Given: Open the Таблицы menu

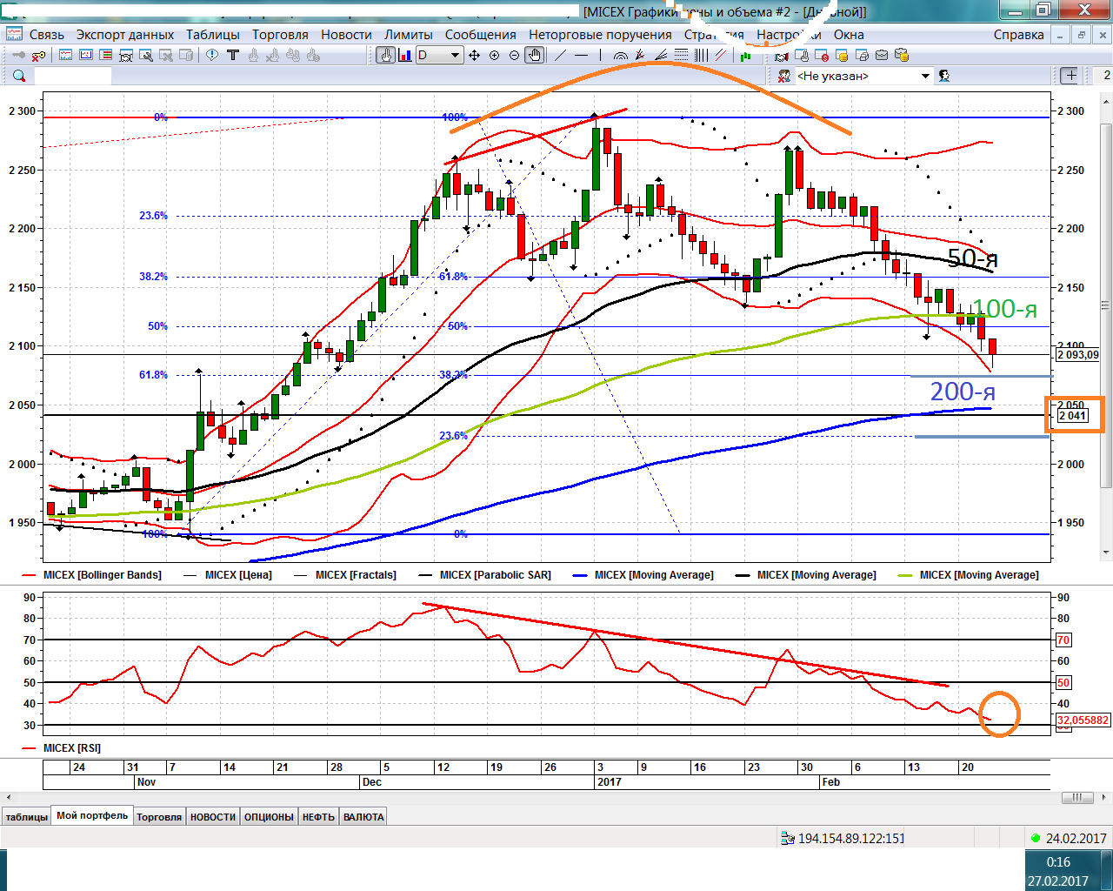Looking at the screenshot, I should coord(213,35).
